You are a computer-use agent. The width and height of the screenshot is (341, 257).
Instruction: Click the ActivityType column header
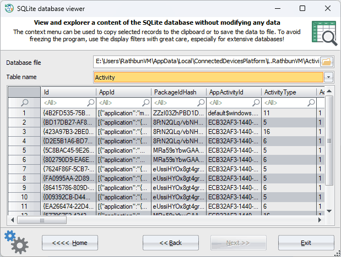click(289, 92)
